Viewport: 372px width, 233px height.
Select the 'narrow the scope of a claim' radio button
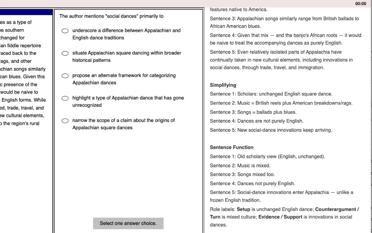click(65, 121)
